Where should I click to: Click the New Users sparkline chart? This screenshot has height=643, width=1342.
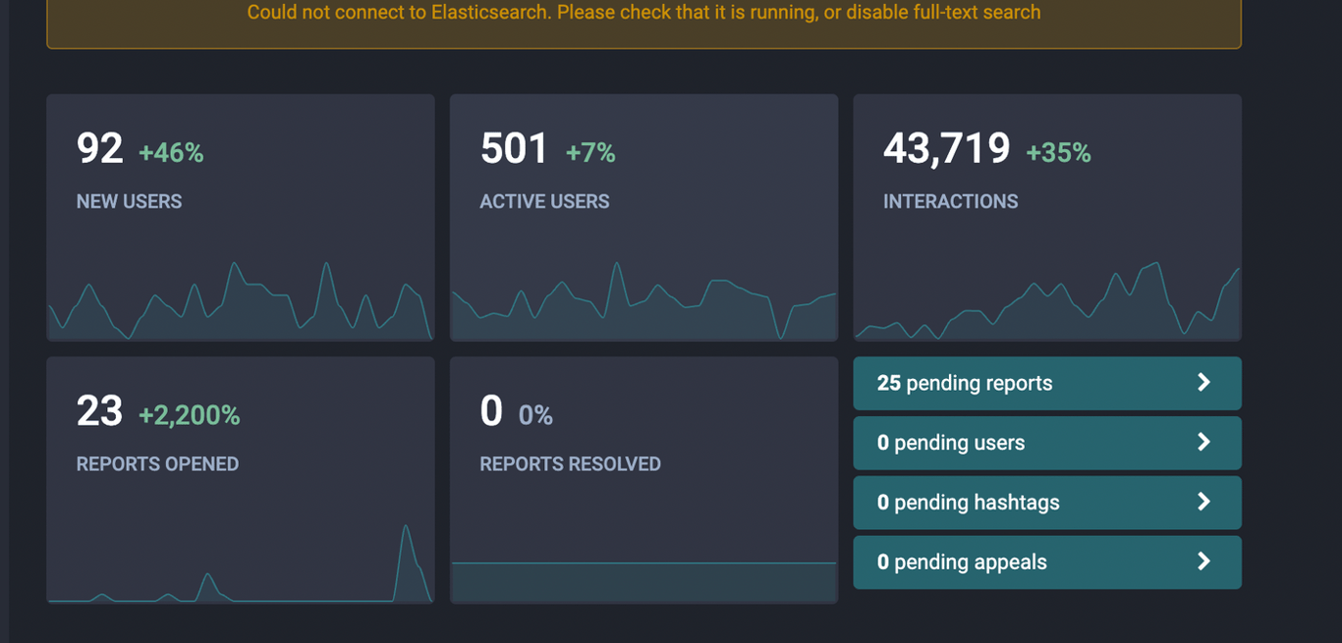241,300
